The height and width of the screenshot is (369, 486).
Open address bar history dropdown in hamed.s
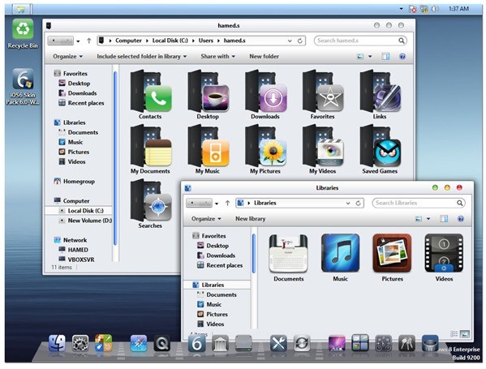click(x=290, y=41)
